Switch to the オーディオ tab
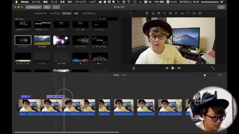This screenshot has height=134, width=239. pyautogui.click(x=55, y=13)
